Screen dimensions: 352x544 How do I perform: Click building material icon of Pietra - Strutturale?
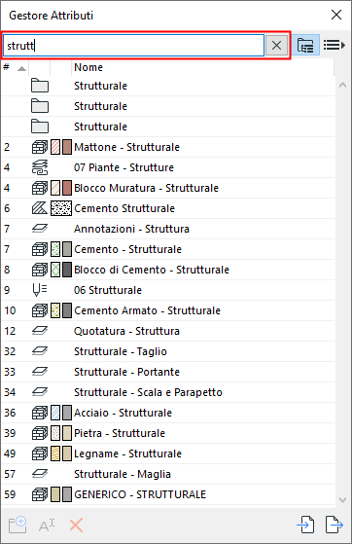click(40, 433)
